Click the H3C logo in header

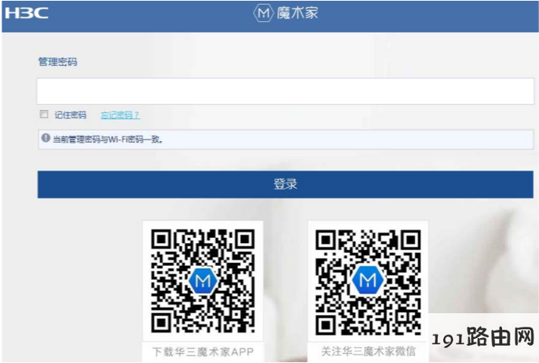(26, 13)
